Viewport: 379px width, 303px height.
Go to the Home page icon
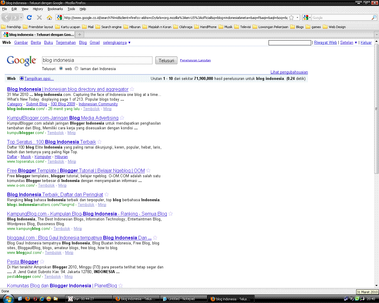49,18
